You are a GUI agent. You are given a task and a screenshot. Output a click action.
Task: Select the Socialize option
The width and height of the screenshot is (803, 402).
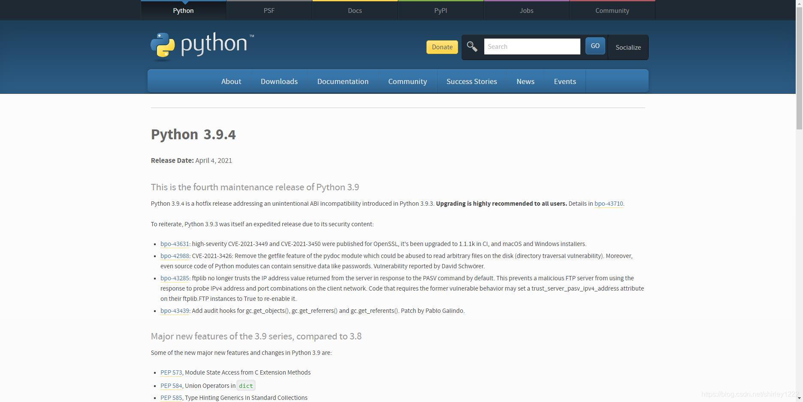tap(628, 47)
